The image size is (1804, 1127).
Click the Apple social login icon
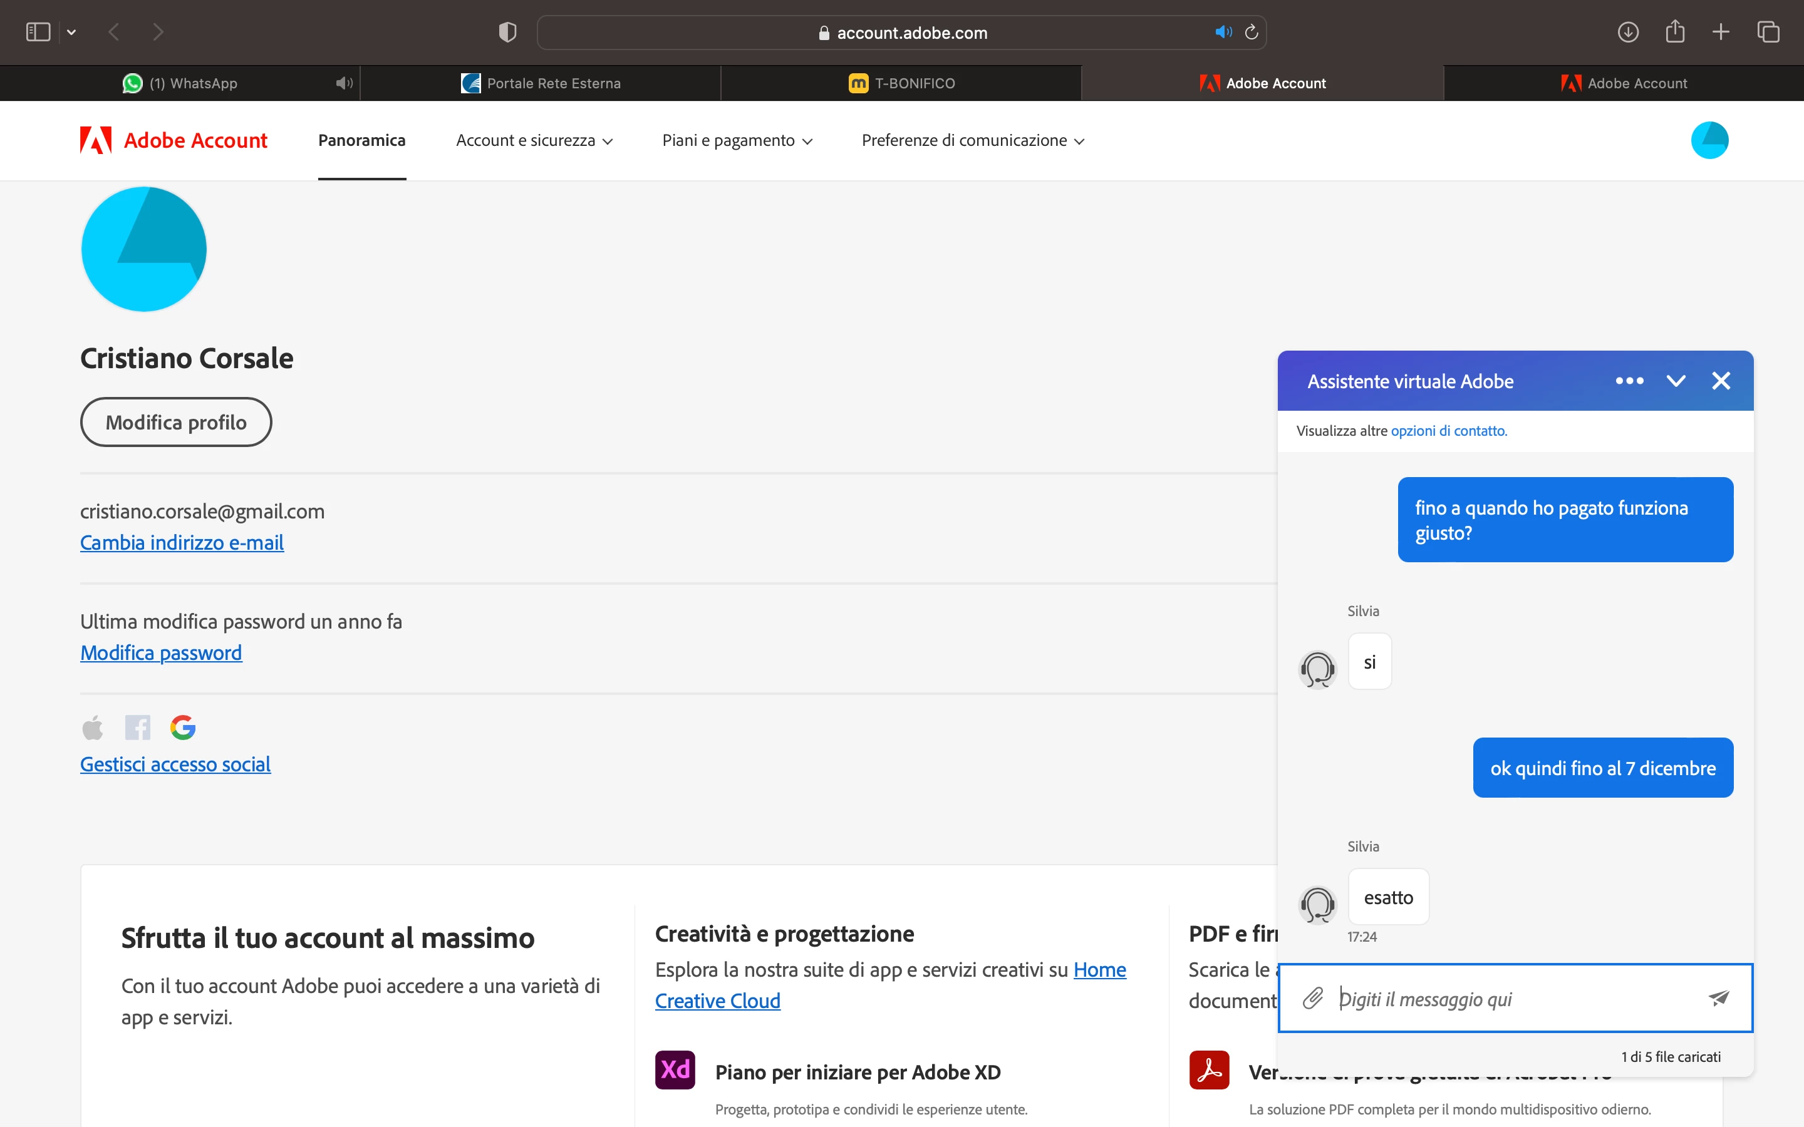[93, 727]
